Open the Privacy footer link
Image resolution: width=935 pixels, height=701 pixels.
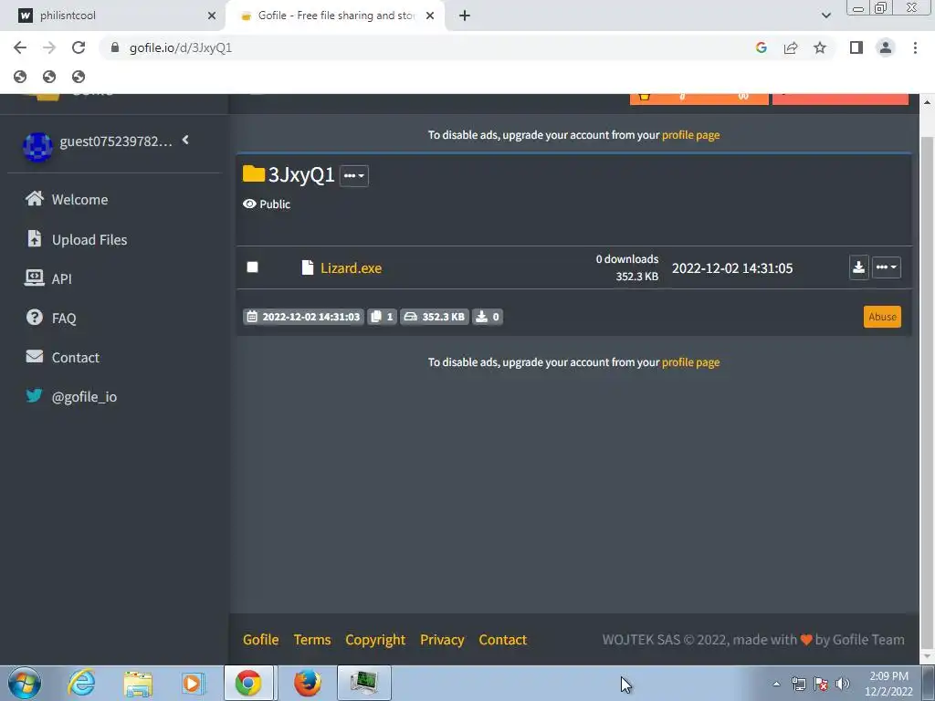(442, 640)
